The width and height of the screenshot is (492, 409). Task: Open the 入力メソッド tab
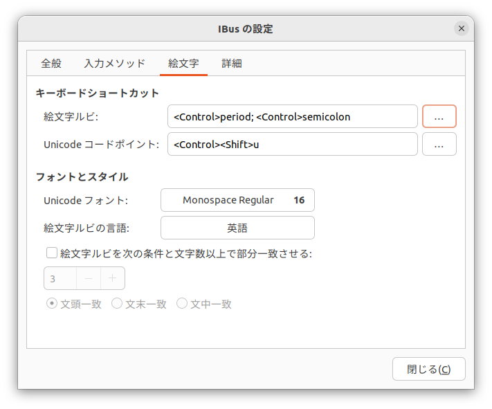pos(115,64)
